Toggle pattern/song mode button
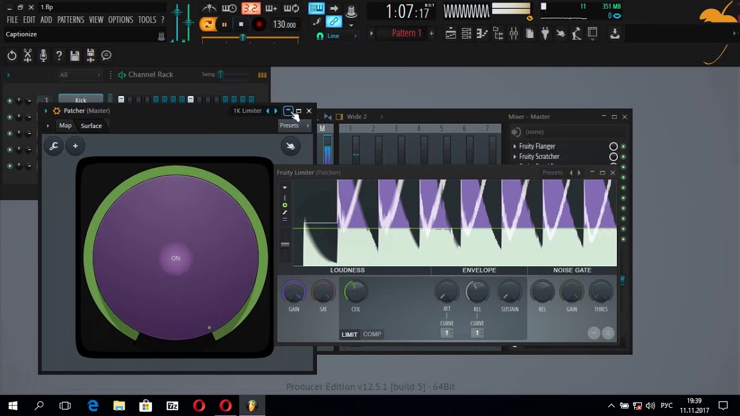This screenshot has width=740, height=416. coord(207,24)
